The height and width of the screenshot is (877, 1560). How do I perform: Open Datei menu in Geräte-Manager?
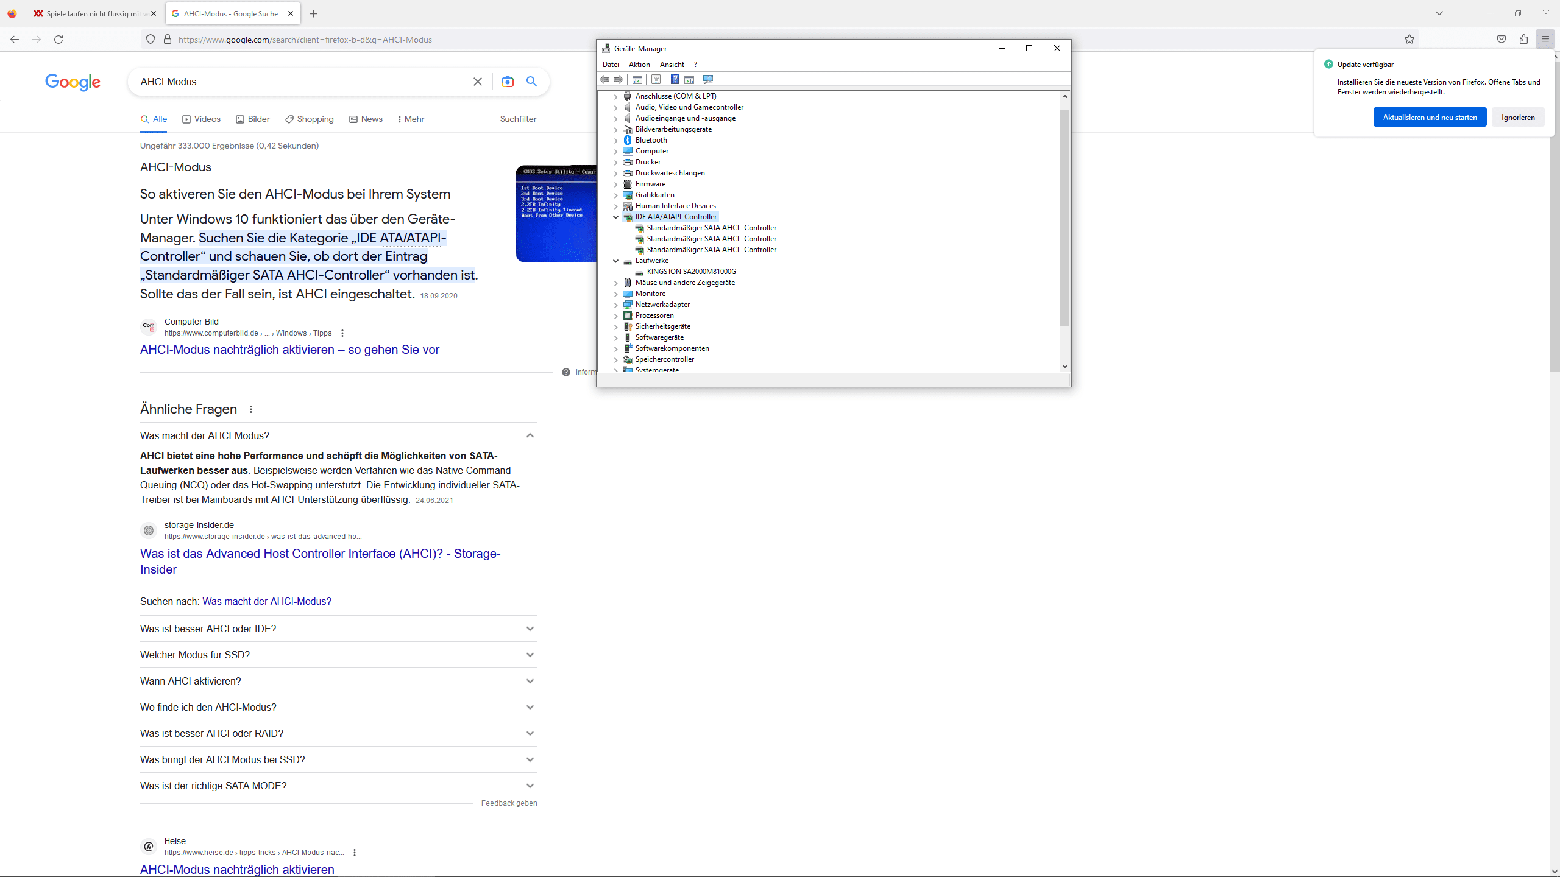coord(611,65)
